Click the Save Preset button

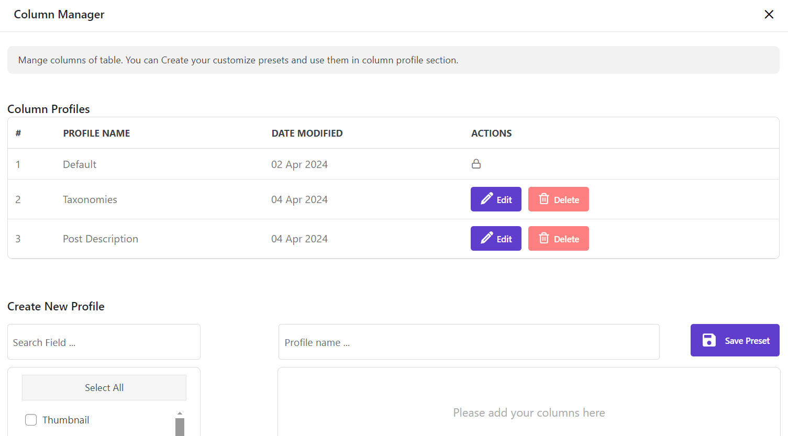tap(735, 340)
